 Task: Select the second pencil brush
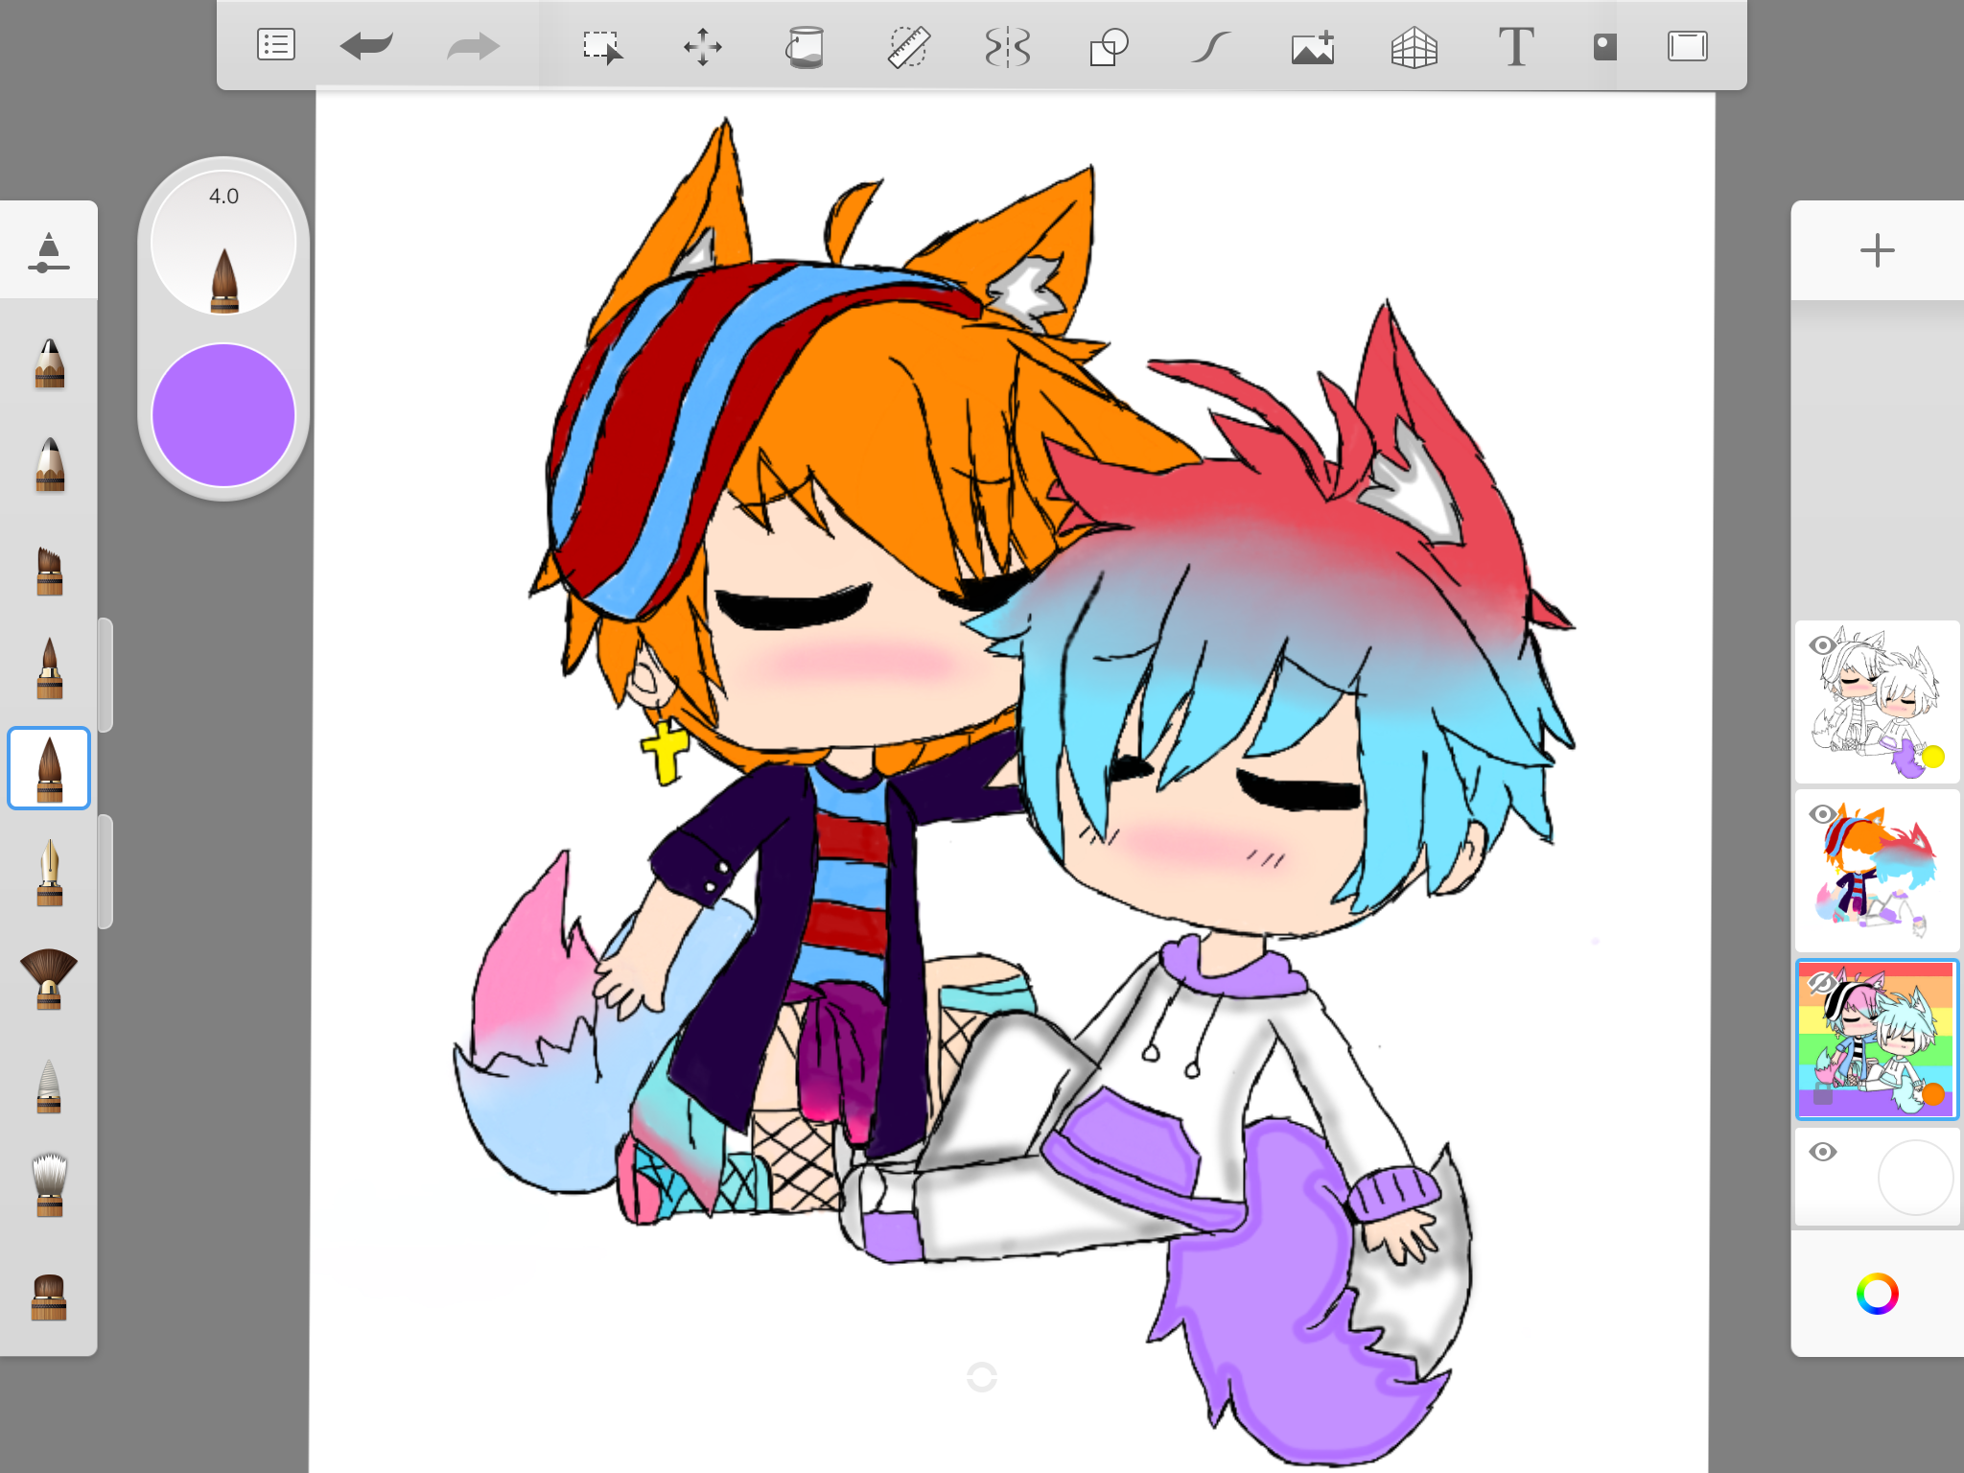pos(49,464)
